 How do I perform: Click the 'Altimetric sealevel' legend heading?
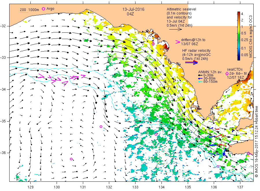pos(181,9)
